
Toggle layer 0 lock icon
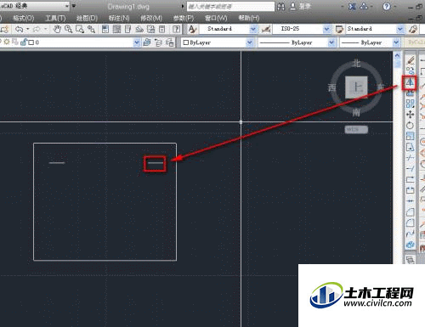click(x=23, y=42)
